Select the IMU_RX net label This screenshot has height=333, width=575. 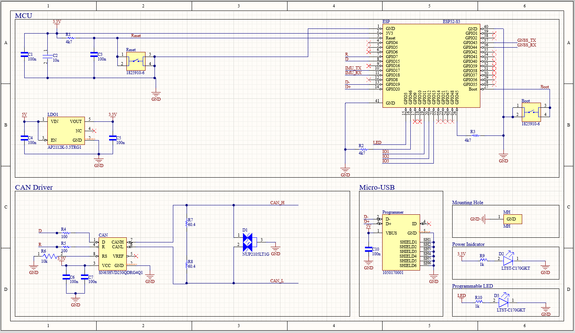click(353, 73)
